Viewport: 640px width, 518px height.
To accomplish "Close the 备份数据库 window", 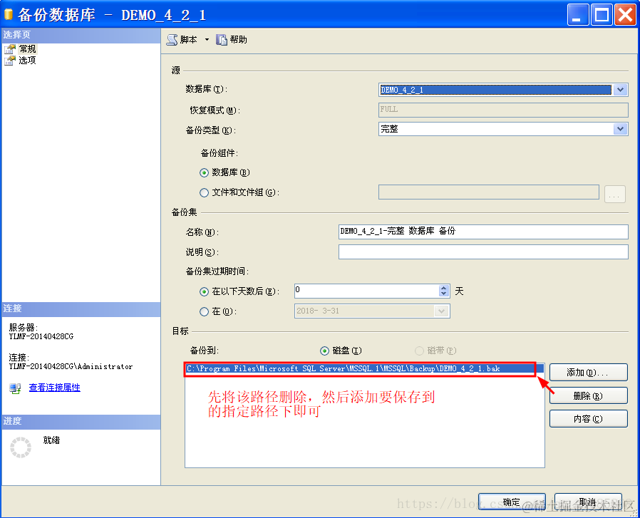I will (x=625, y=15).
